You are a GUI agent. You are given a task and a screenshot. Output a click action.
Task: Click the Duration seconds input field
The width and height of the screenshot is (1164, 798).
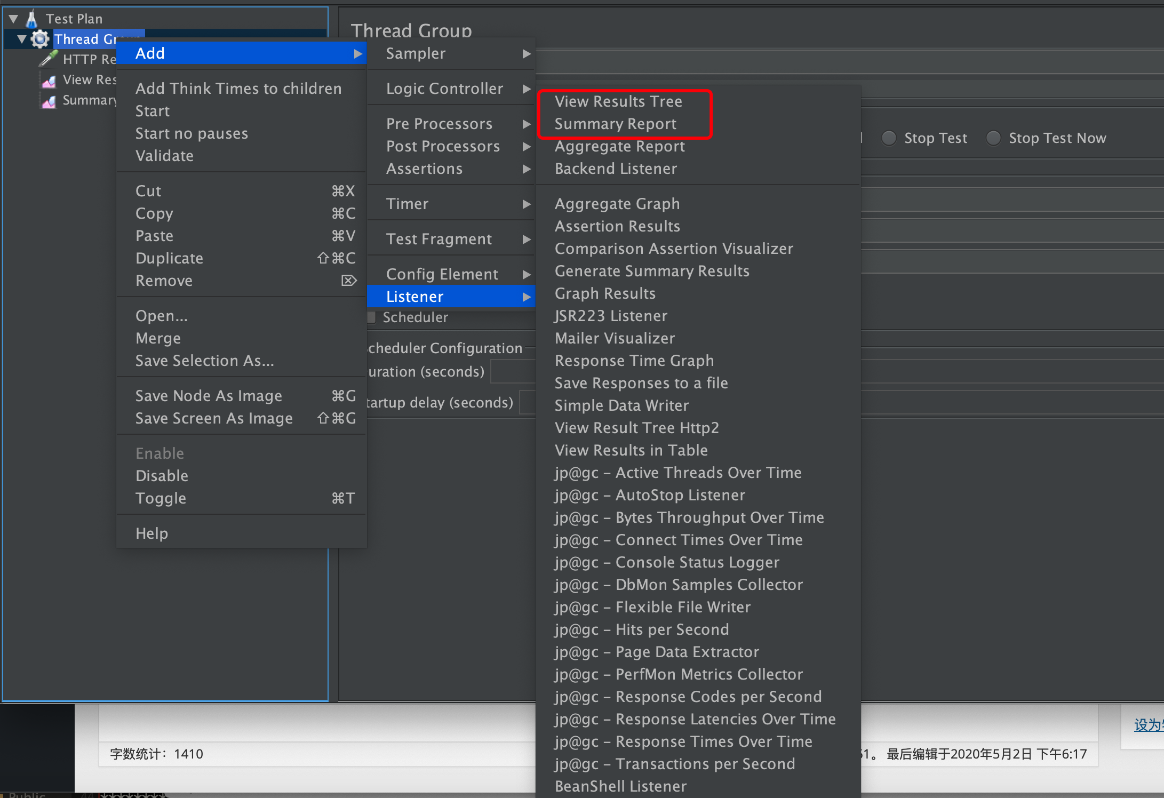point(512,372)
